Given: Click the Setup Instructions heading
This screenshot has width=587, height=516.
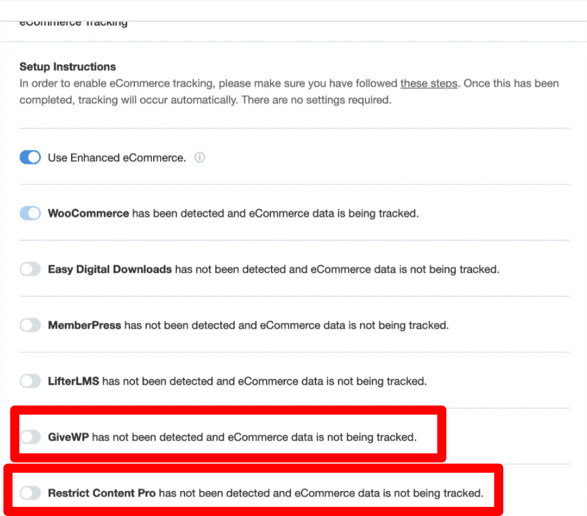Looking at the screenshot, I should point(68,67).
